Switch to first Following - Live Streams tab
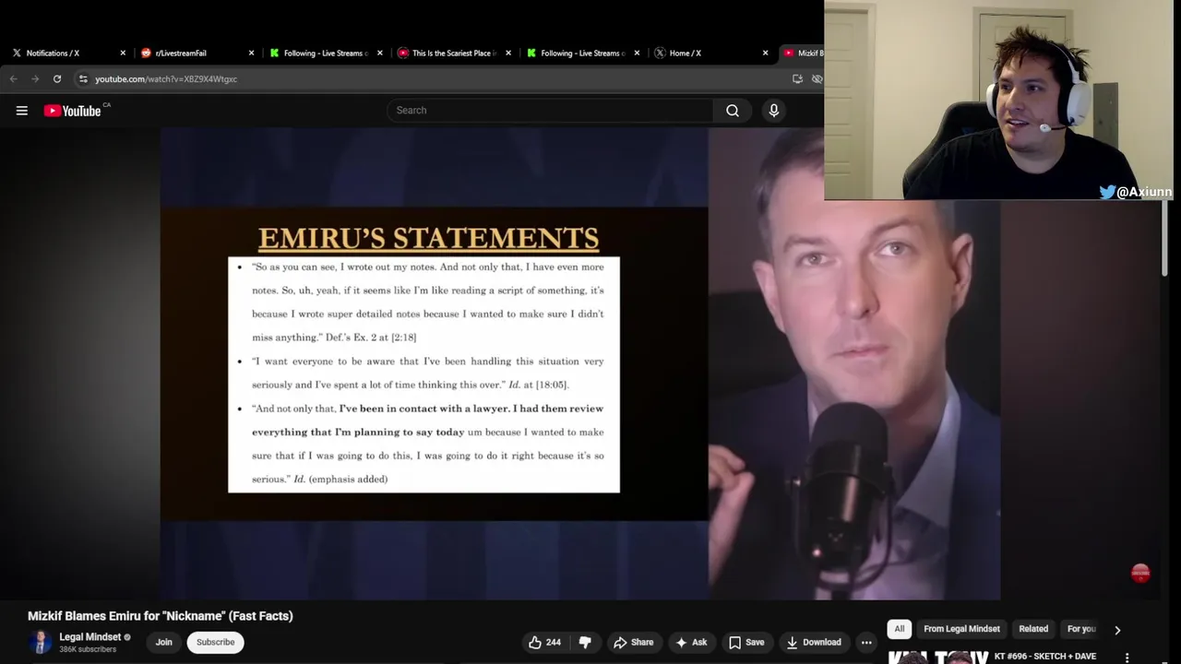 coord(325,53)
